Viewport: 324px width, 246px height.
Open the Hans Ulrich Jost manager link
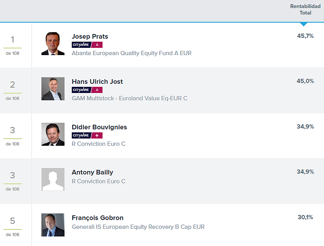point(97,82)
